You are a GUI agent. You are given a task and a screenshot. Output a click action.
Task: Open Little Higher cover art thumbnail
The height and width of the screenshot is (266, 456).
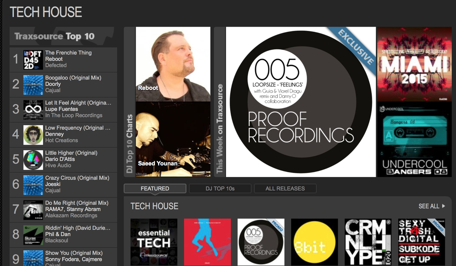tap(33, 160)
